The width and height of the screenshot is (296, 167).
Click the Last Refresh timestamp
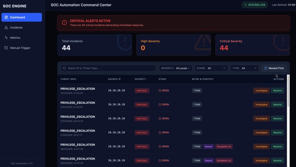tap(284, 5)
